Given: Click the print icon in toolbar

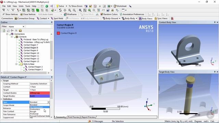Looking at the screenshot, I should tap(113, 10).
